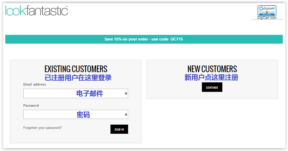Click the lookfantastic logo
Screen dimensions: 288x151
point(37,11)
